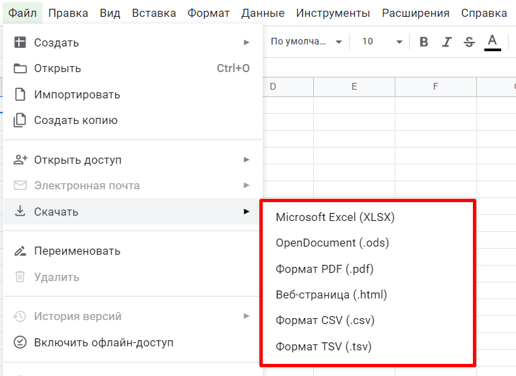Click the Электронная почта envelope icon

click(20, 185)
